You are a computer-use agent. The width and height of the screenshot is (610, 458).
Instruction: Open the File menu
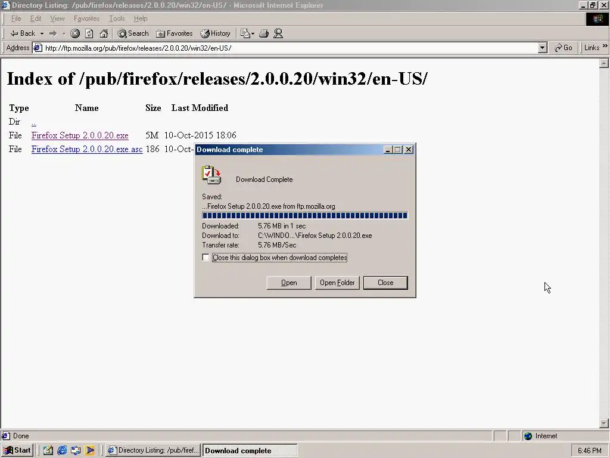click(x=16, y=18)
